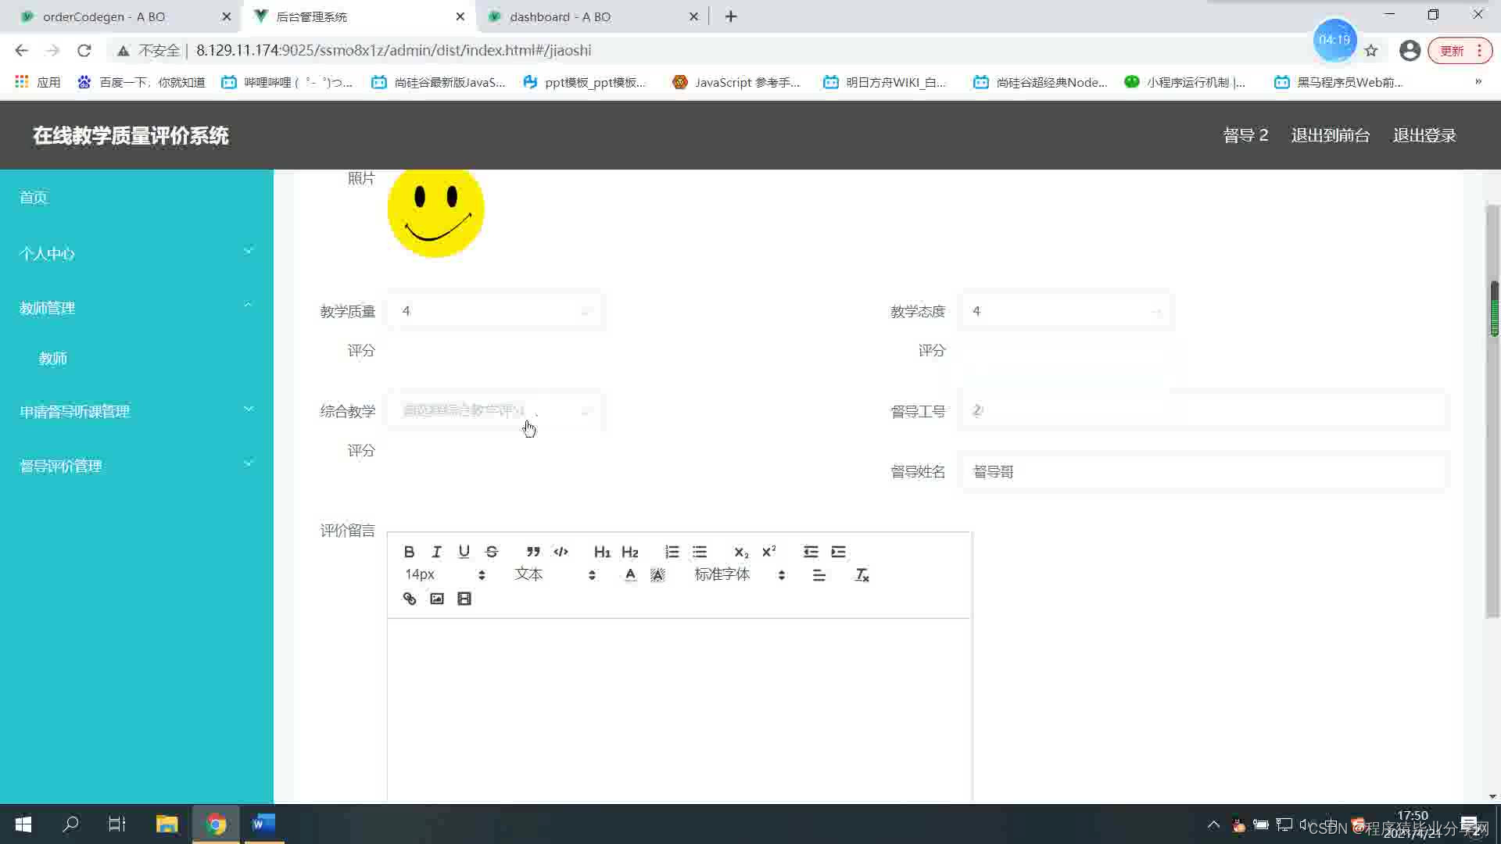
Task: Toggle italic formatting in editor
Action: click(436, 552)
